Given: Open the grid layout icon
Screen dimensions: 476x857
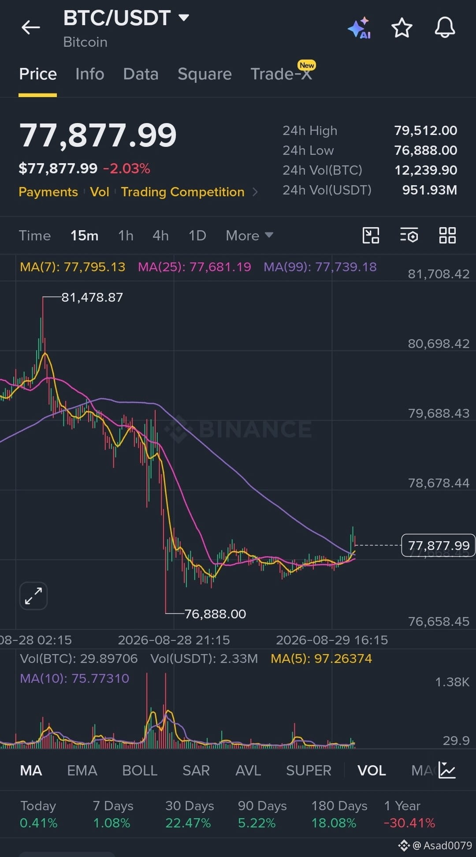Looking at the screenshot, I should click(x=447, y=235).
